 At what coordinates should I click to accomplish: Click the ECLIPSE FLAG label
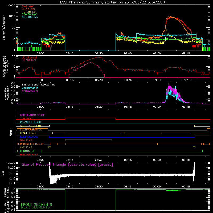coord(29,137)
